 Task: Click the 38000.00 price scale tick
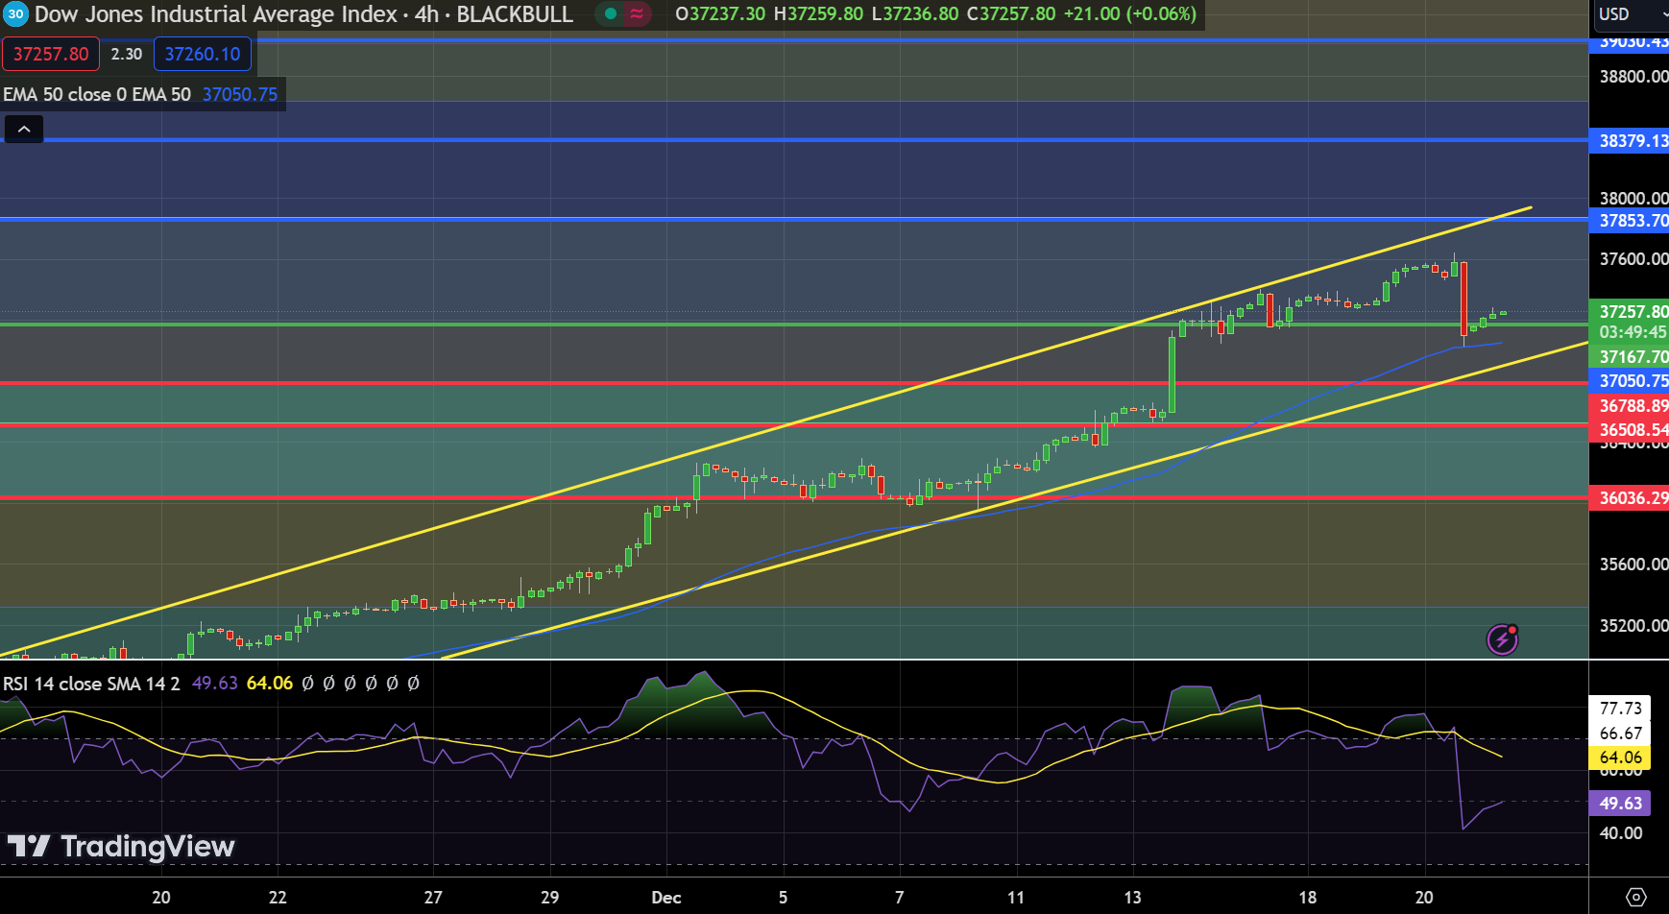point(1633,198)
